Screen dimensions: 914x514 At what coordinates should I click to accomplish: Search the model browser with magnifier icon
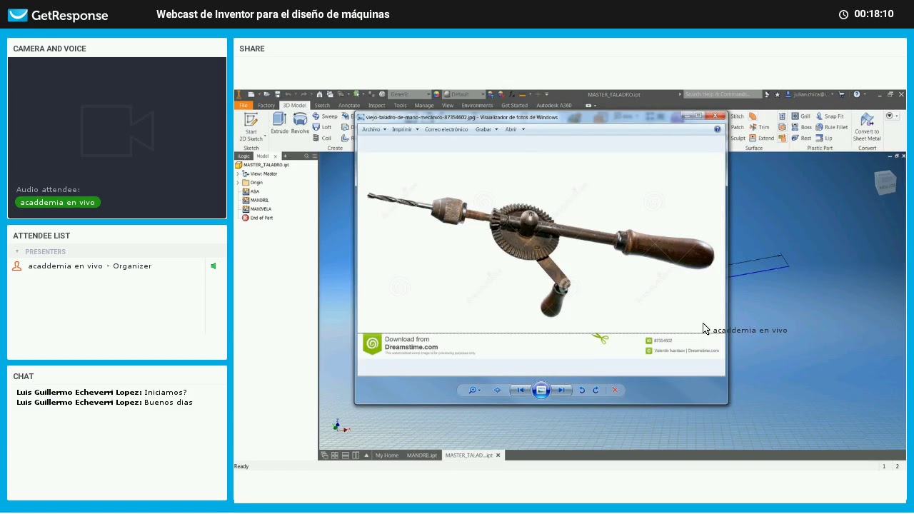point(306,156)
